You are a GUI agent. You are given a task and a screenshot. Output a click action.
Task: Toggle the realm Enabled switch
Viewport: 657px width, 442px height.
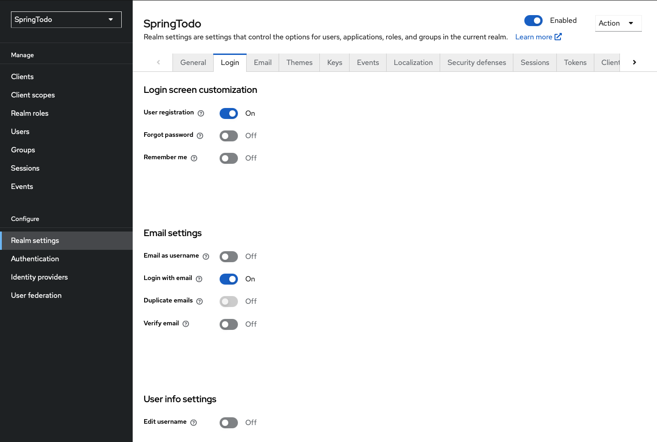[533, 21]
